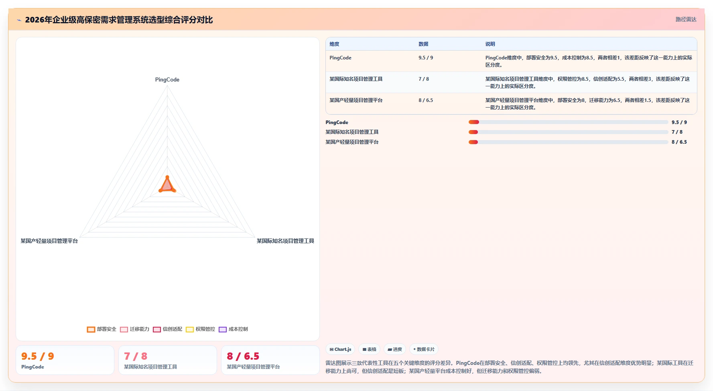Click the 某国际知名项目管理工具 progress bar
Viewport: 713px width, 391px height.
coord(568,132)
